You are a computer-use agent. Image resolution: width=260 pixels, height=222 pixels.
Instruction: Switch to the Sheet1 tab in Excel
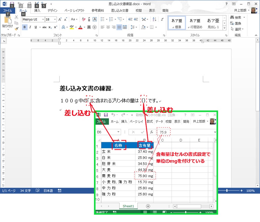tap(128, 206)
